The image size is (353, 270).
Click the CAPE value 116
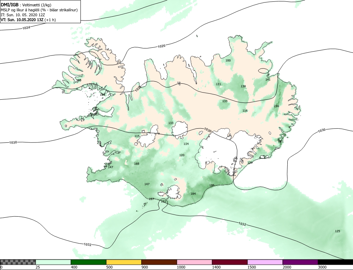point(245,110)
